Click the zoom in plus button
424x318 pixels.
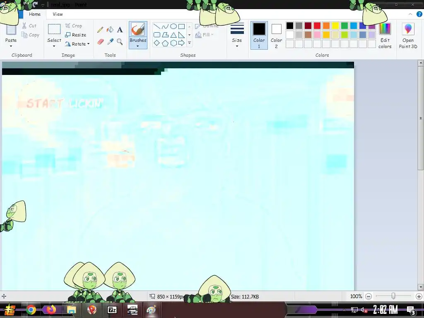click(x=419, y=296)
